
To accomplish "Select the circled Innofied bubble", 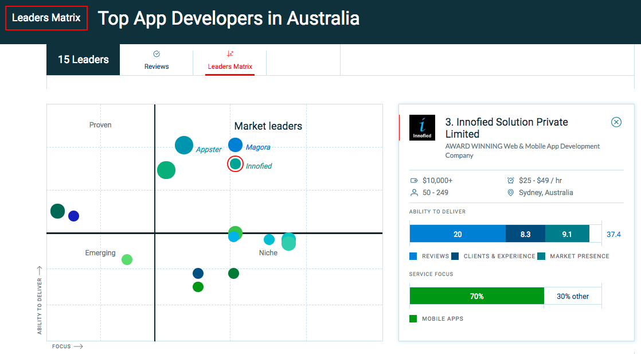I will pyautogui.click(x=235, y=164).
